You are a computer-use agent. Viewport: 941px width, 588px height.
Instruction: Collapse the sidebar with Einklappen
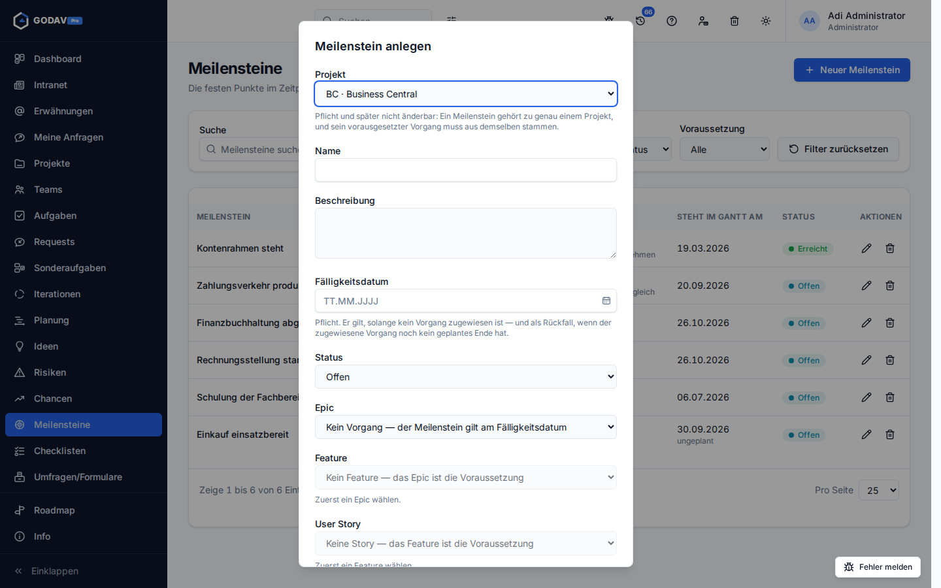tap(84, 571)
